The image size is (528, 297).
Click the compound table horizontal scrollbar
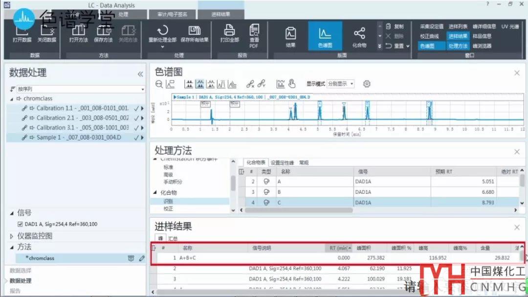point(298,210)
